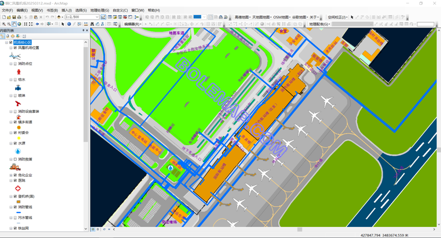Go back to previous extent arrow
Screen dimensions: 441x238
click(x=37, y=24)
